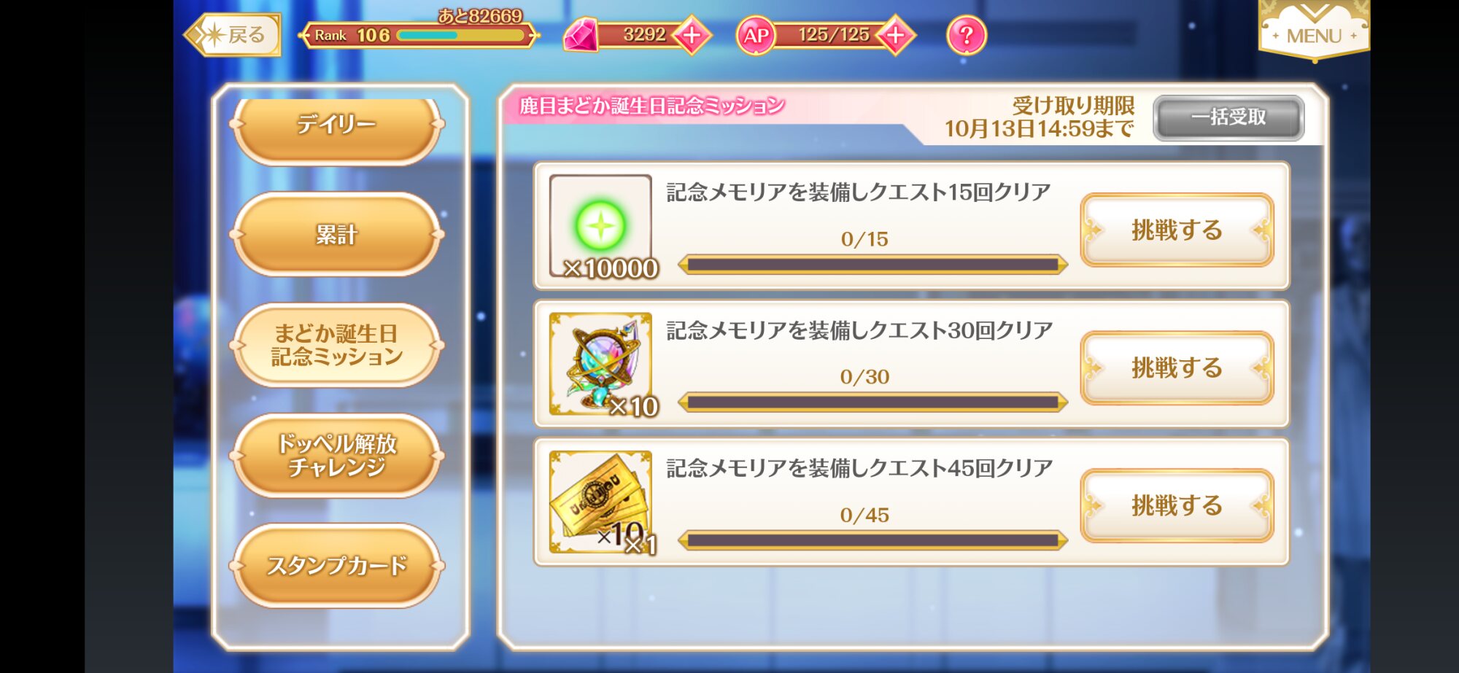Viewport: 1459px width, 673px height.
Task: Select まどか誕生日記念ミッション tab
Action: 336,345
